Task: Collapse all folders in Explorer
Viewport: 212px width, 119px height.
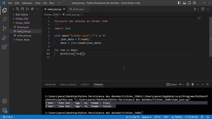Action: pos(32,9)
